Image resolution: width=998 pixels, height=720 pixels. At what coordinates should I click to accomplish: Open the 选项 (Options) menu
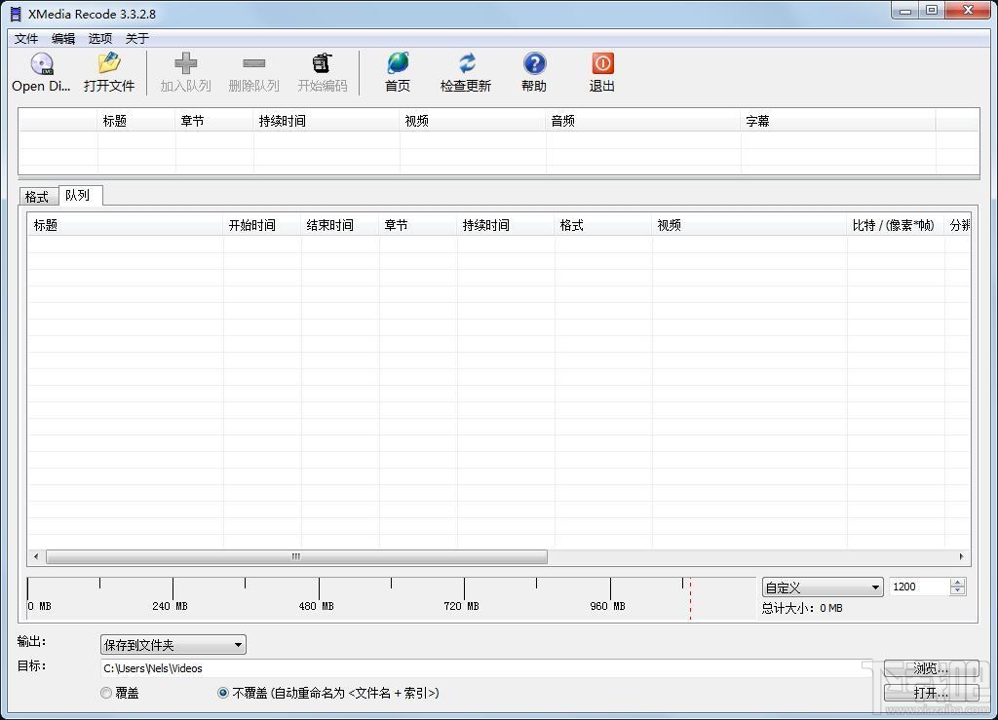(x=99, y=38)
